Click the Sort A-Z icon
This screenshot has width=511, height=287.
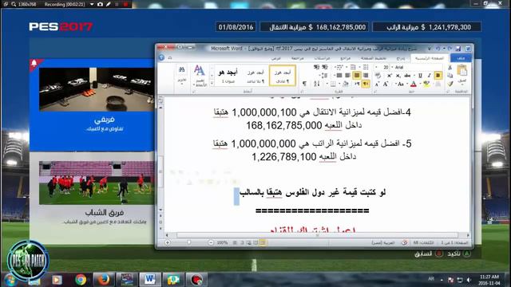tap(317, 84)
